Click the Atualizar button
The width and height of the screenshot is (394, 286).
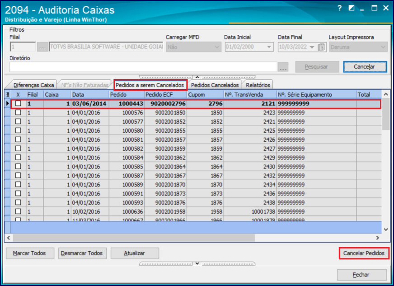tap(135, 253)
